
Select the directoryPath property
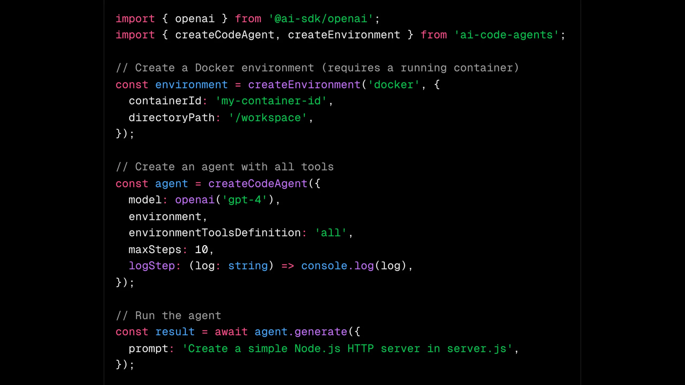tap(171, 117)
